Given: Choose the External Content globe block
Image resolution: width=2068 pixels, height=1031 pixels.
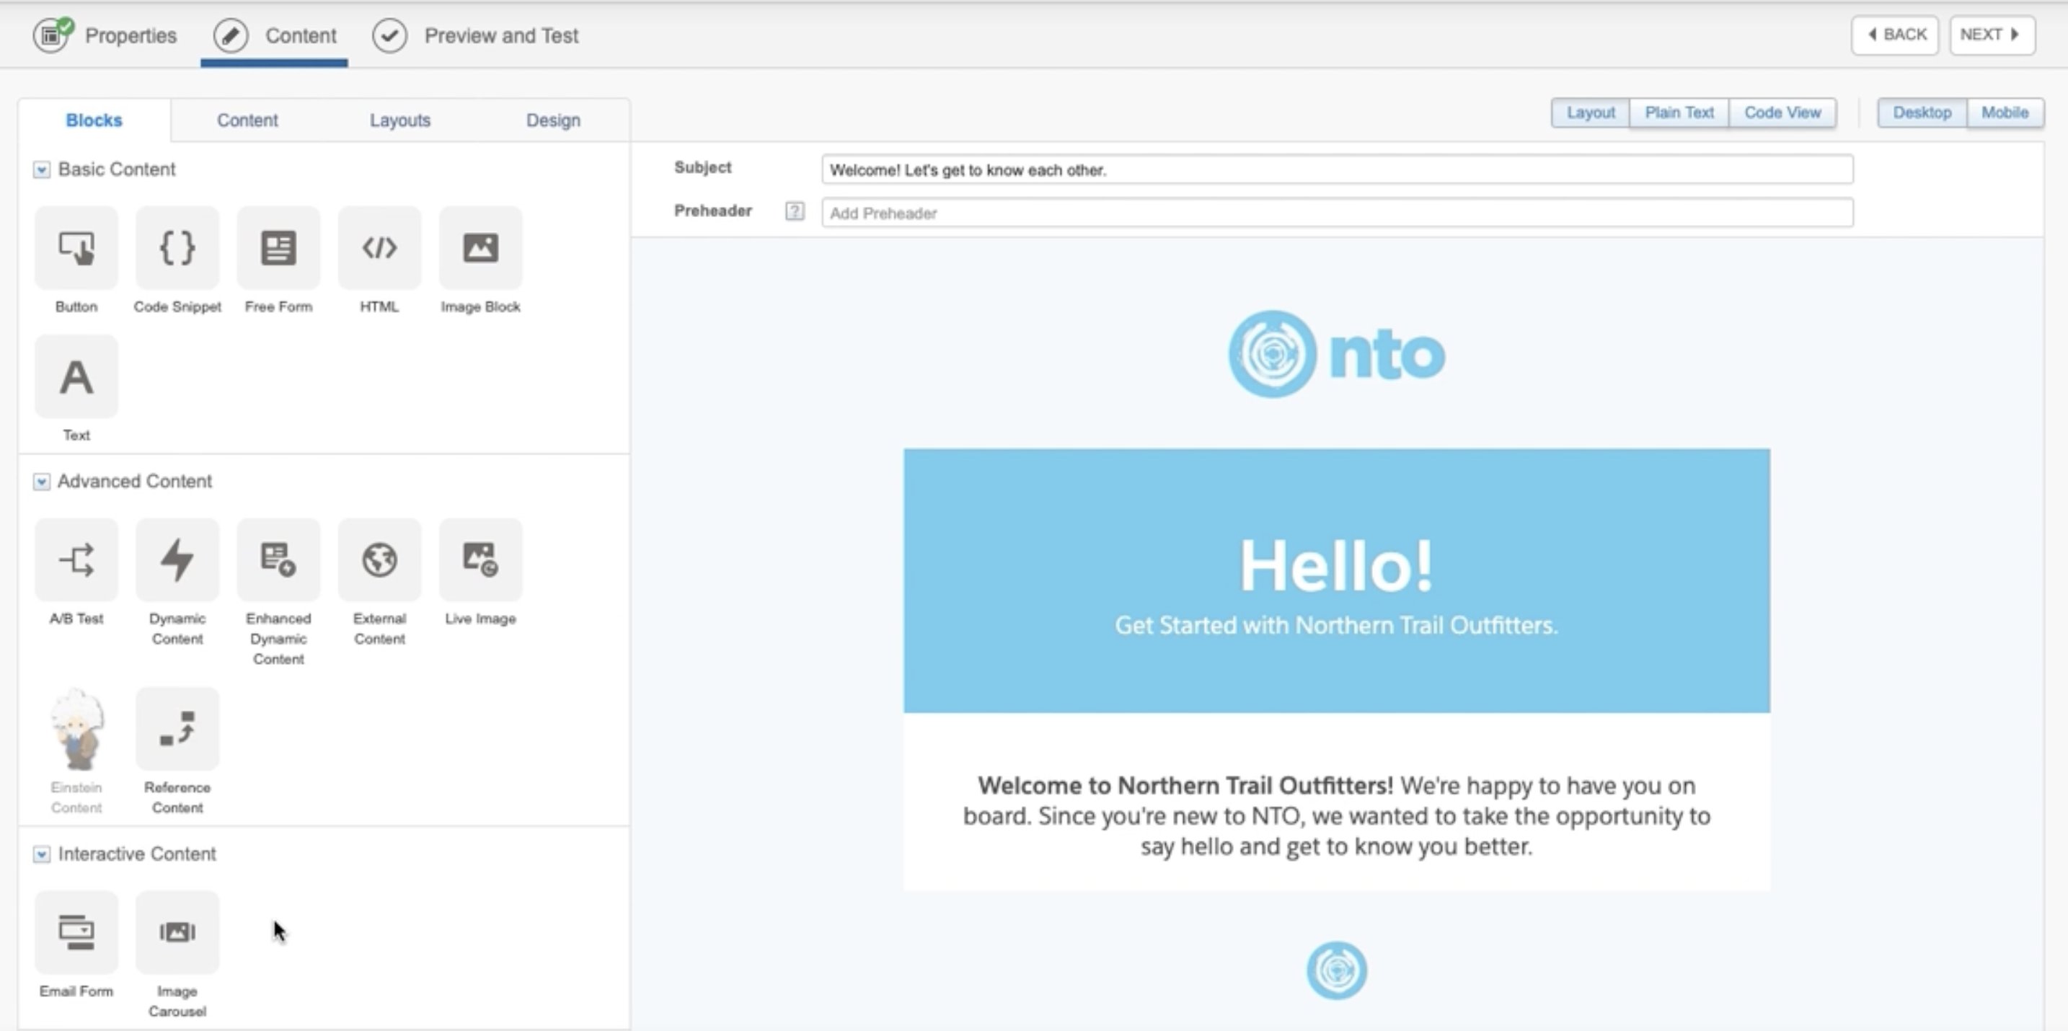Looking at the screenshot, I should tap(380, 559).
